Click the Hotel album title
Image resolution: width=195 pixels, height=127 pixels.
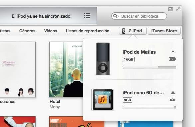55,101
